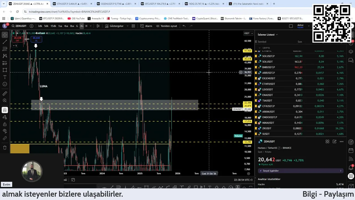
Task: Create an Alarm alert
Action: (x=146, y=26)
